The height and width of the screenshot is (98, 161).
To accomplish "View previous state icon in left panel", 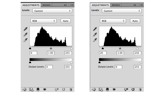I will click(57, 89).
